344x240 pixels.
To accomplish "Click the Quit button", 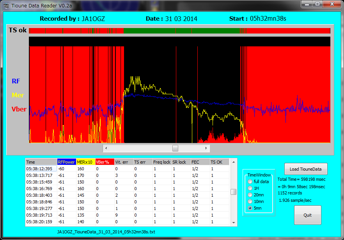I will (308, 215).
